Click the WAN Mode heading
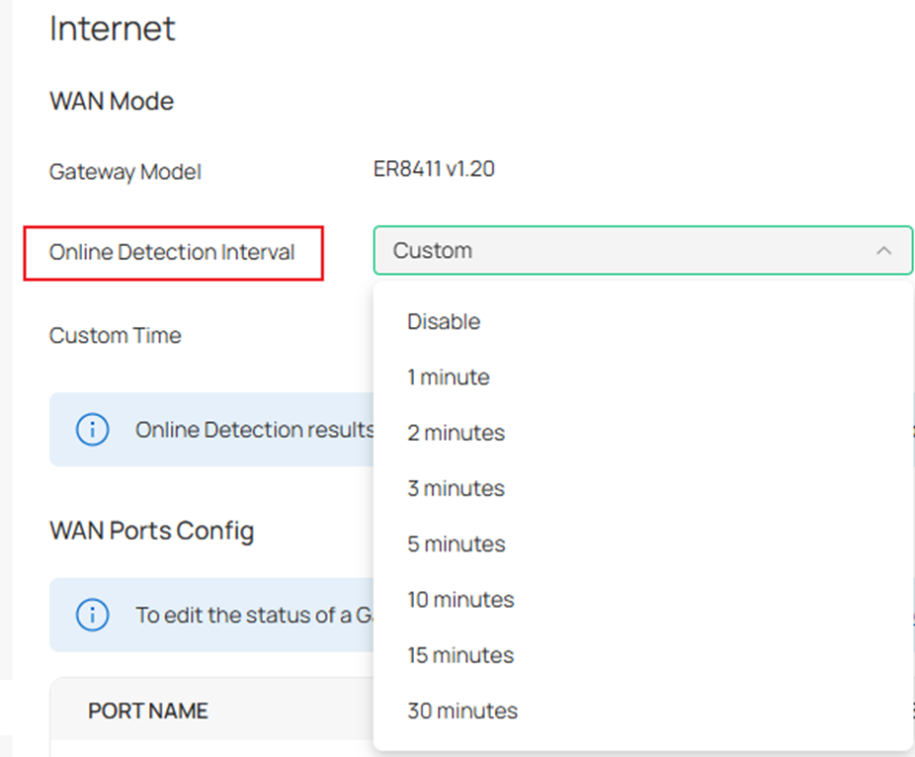915x757 pixels. point(111,100)
